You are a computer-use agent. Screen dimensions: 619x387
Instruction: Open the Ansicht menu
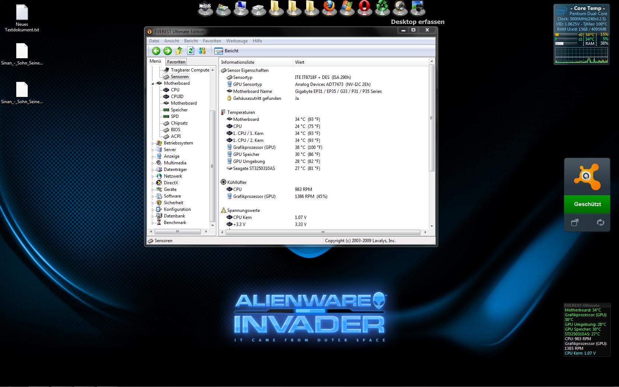point(172,41)
